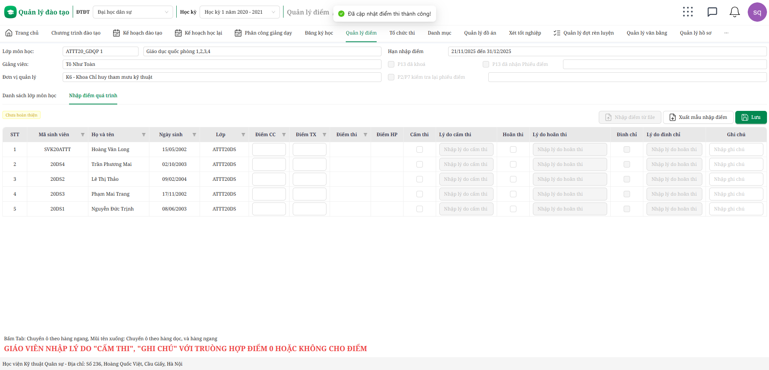This screenshot has width=769, height=370.
Task: Click calendar icon of Kế hoạch đào tạo
Action: click(116, 33)
